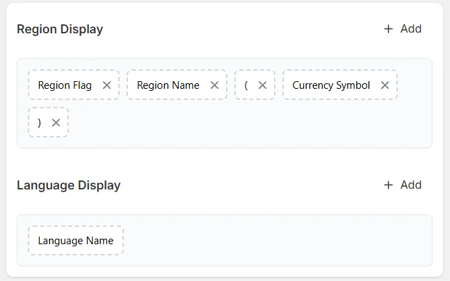Select the Currency Symbol chip label

tap(331, 85)
